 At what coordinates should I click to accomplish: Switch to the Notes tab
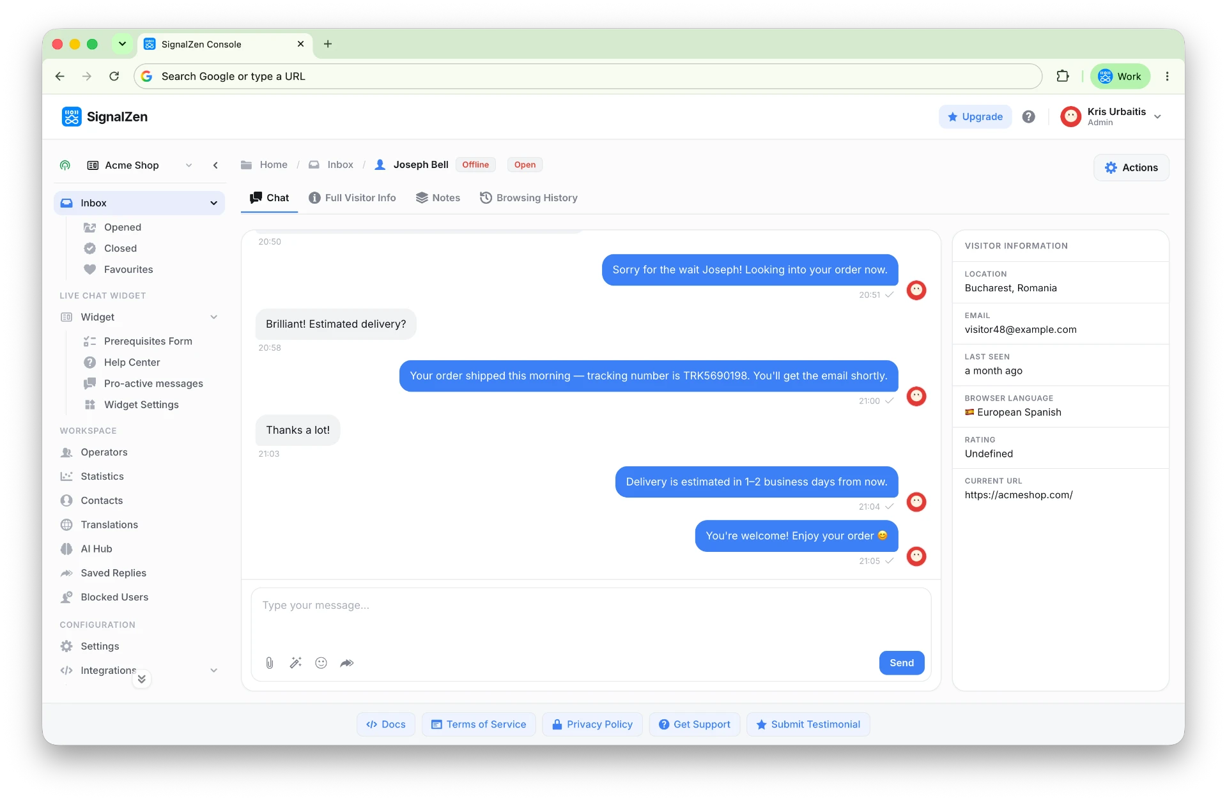pyautogui.click(x=438, y=198)
